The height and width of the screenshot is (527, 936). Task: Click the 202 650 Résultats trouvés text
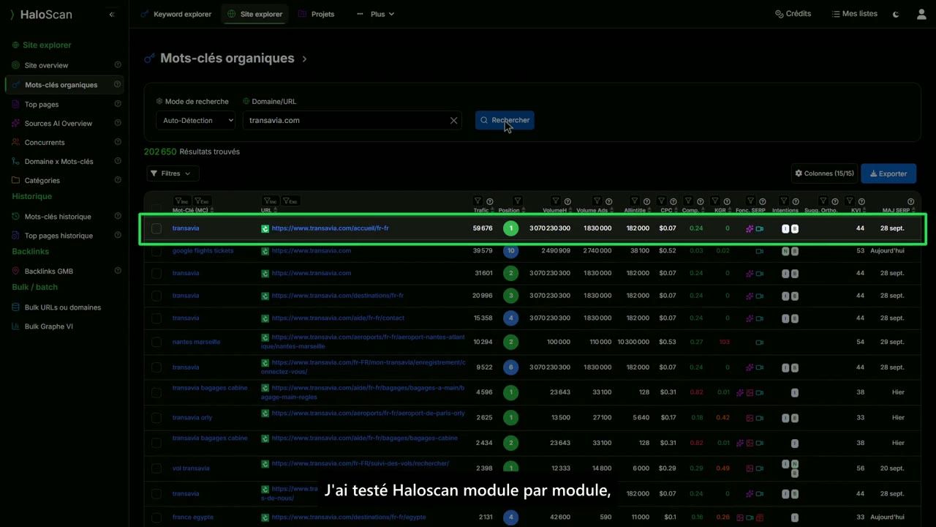pos(192,152)
